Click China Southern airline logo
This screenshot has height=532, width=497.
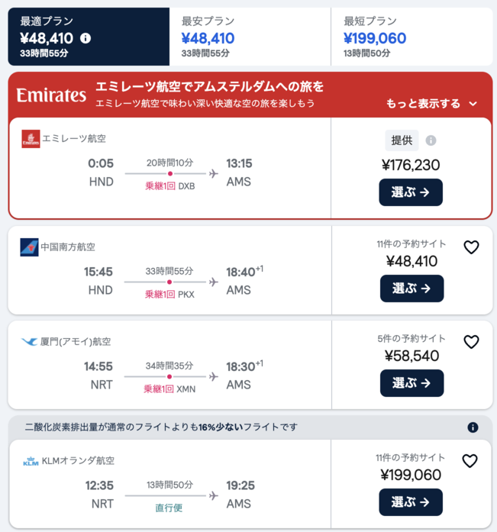(30, 247)
